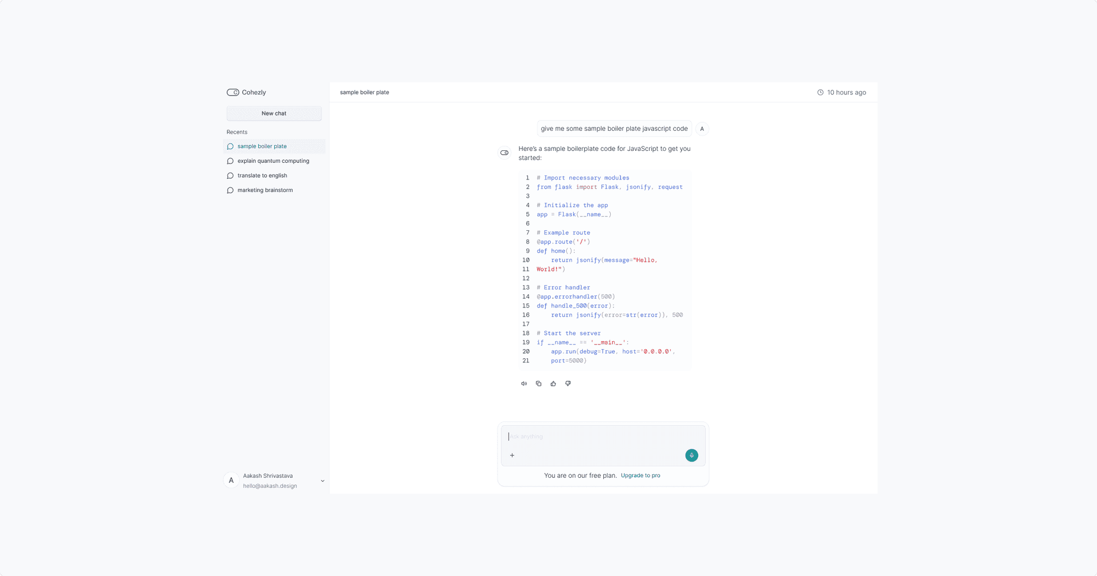Click the 10 hours ago timestamp
The height and width of the screenshot is (576, 1097).
tap(847, 93)
